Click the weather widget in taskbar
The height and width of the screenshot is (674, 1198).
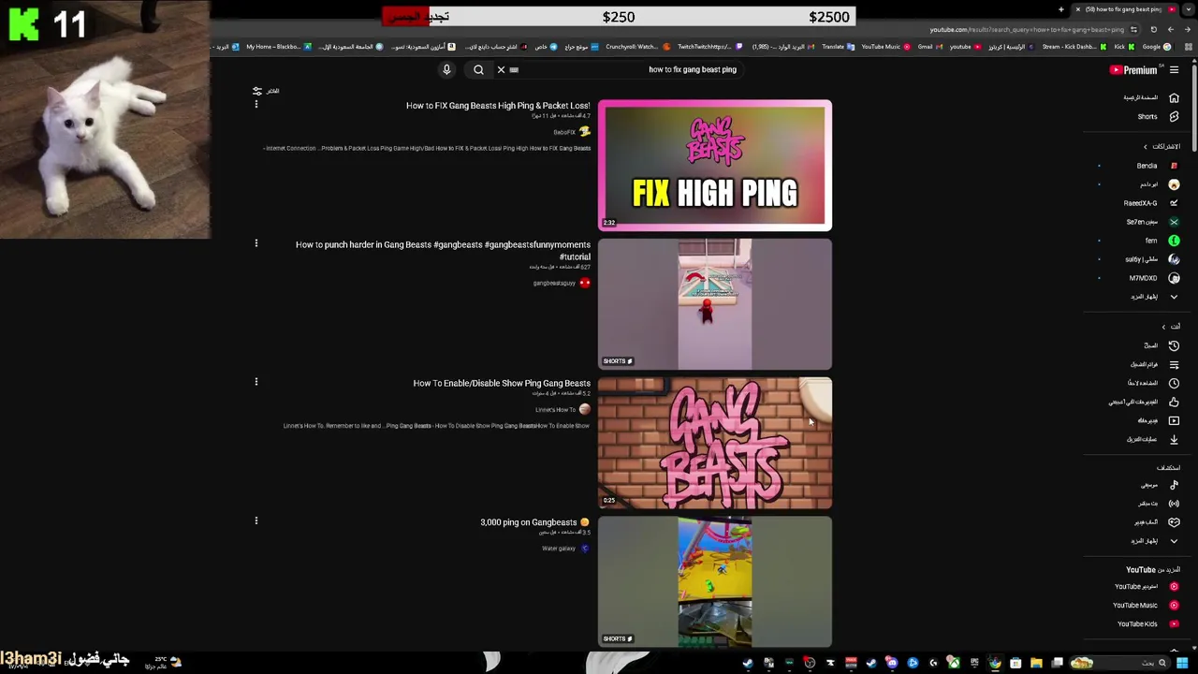(x=166, y=662)
